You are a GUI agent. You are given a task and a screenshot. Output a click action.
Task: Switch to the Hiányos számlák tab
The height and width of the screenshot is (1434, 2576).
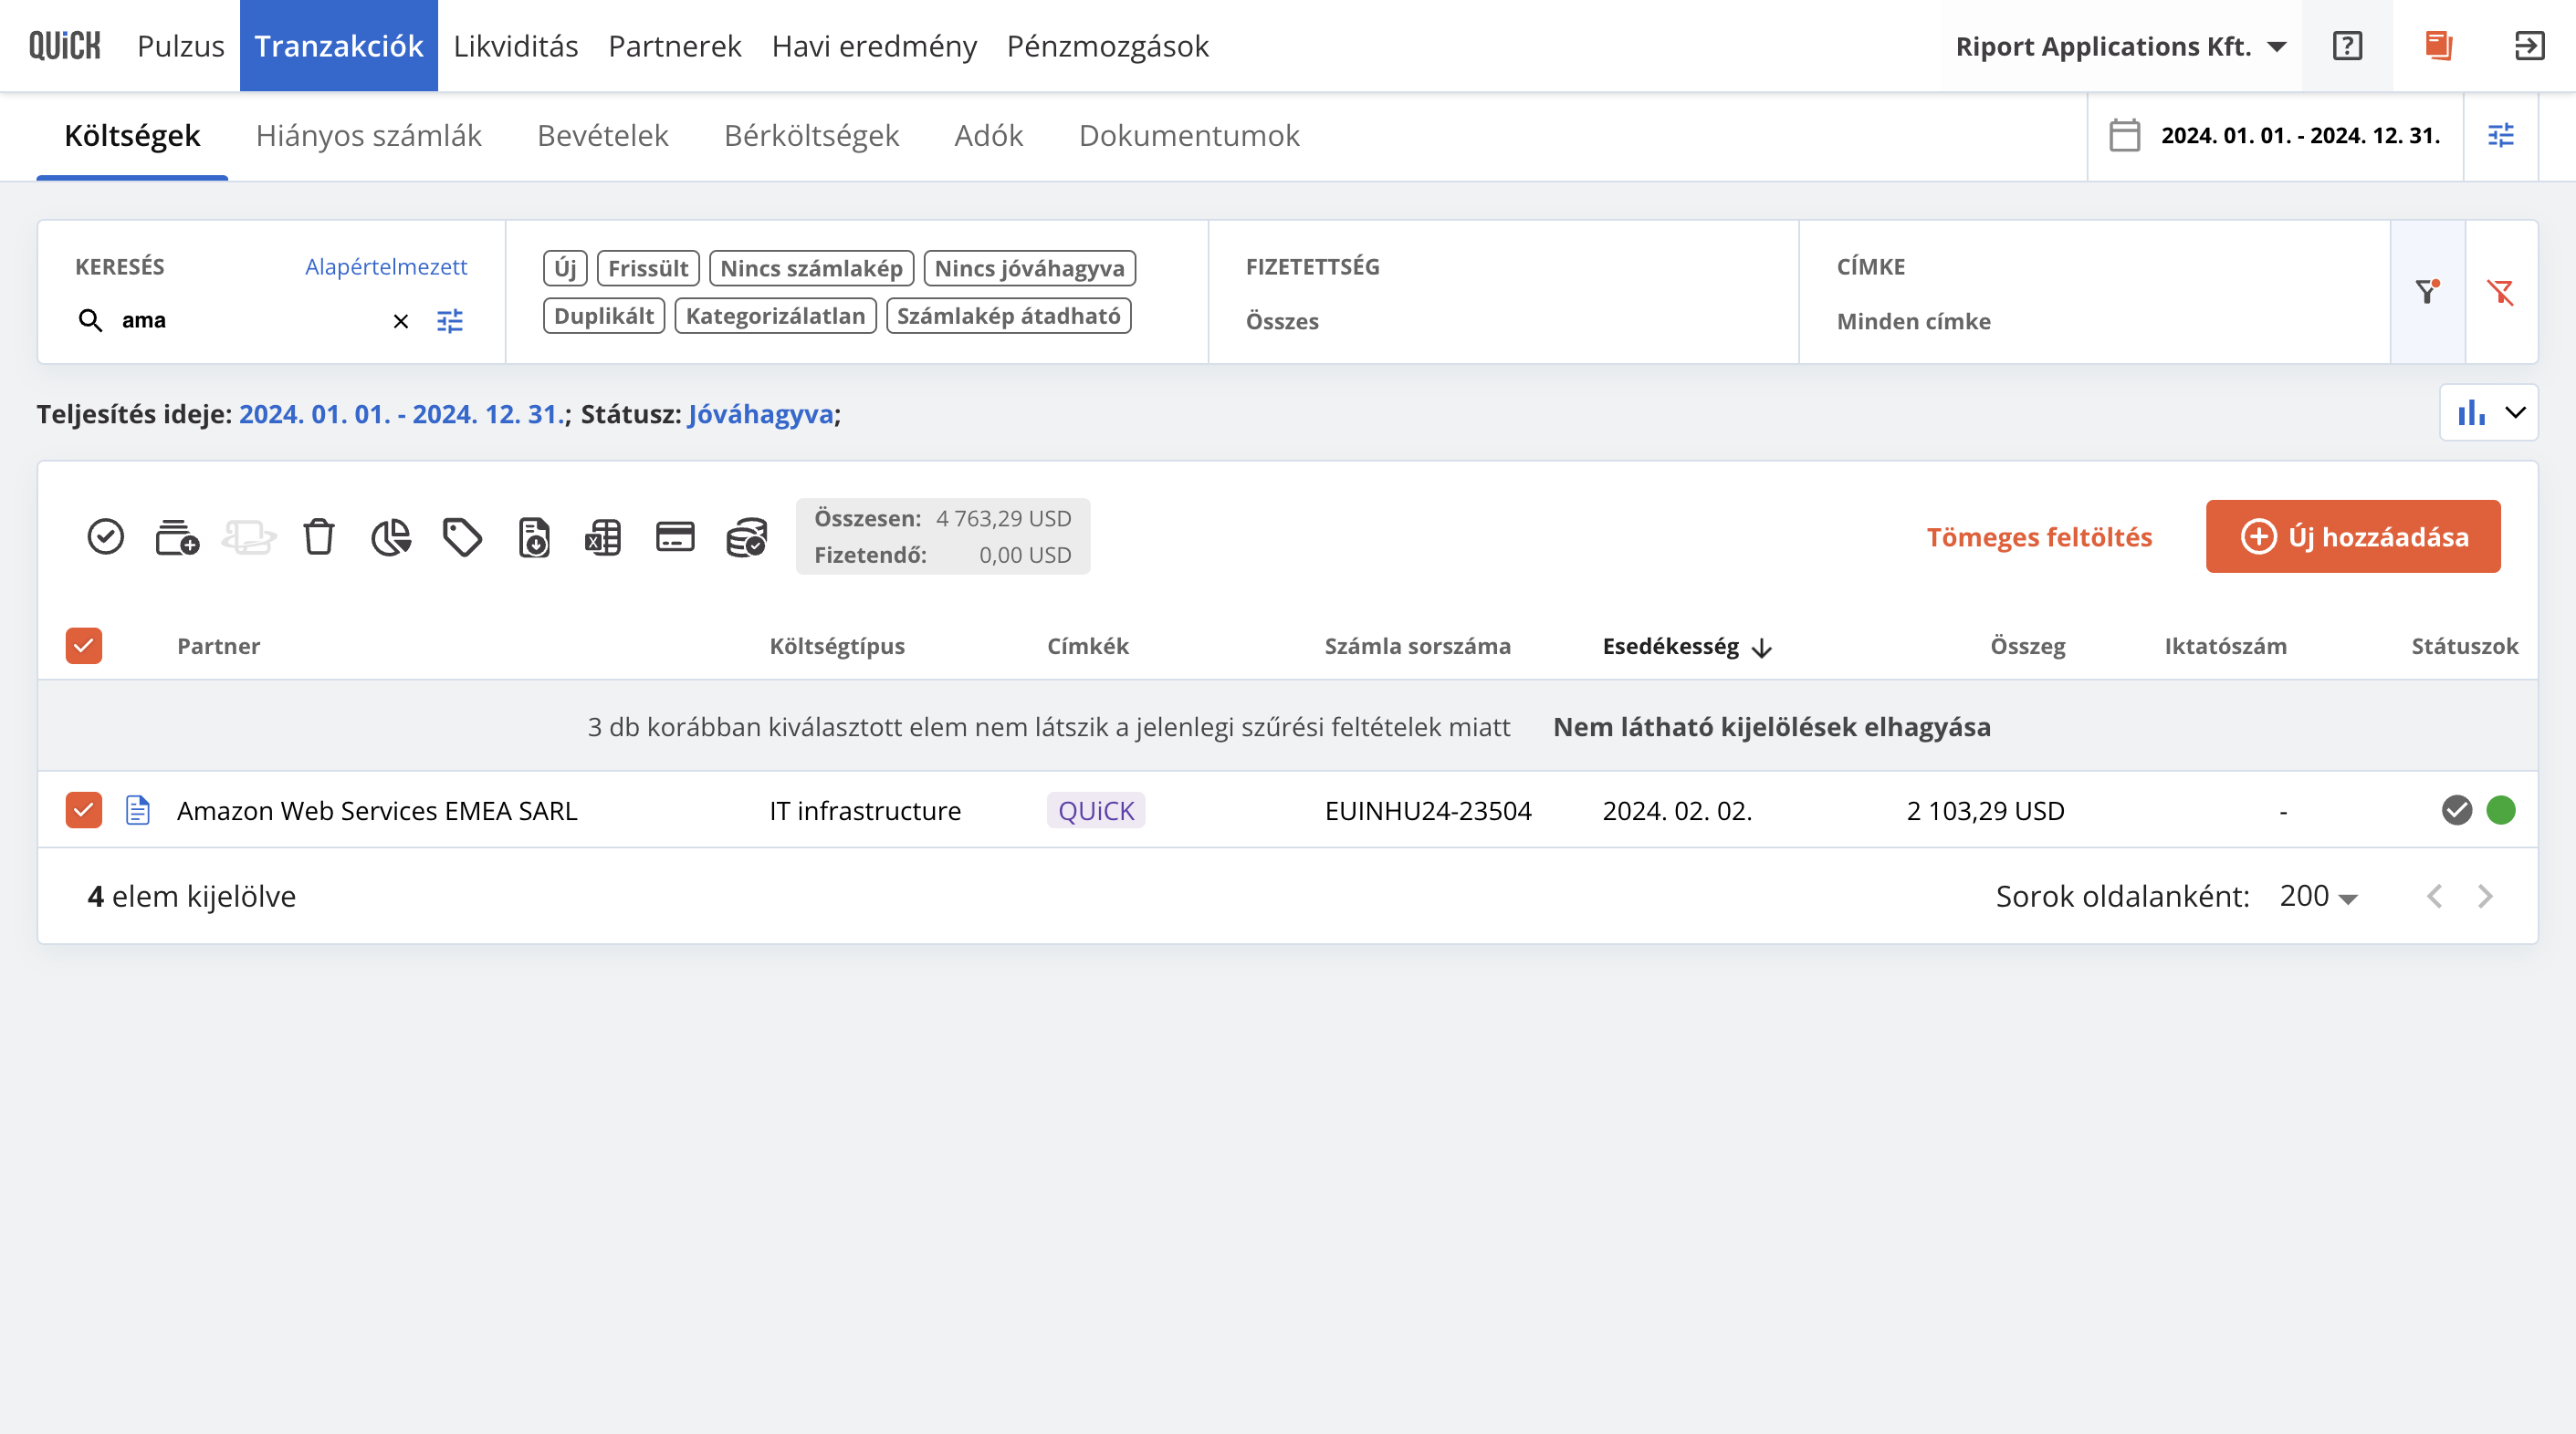coord(368,135)
